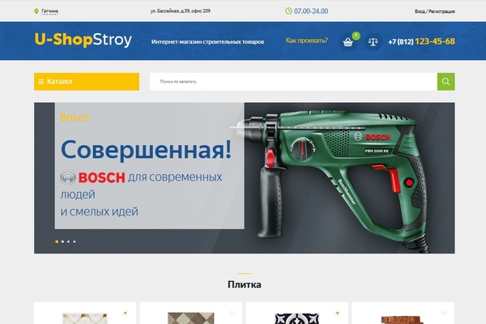486x324 pixels.
Task: Click the Bosch hammer drill banner image
Action: pyautogui.click(x=338, y=178)
